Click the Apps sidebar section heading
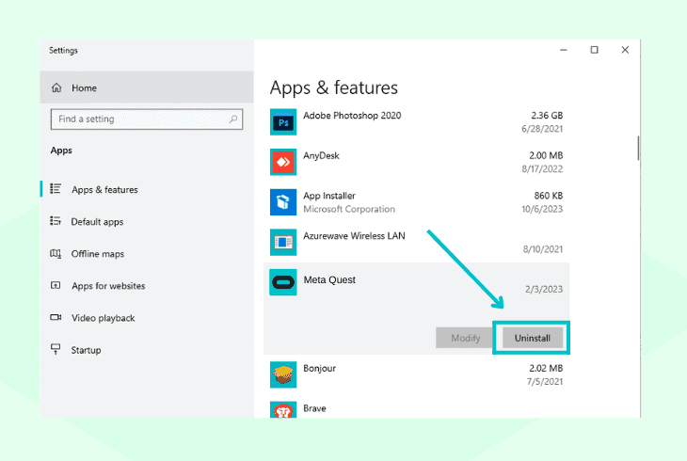Screen dimensions: 687x461 (61, 151)
